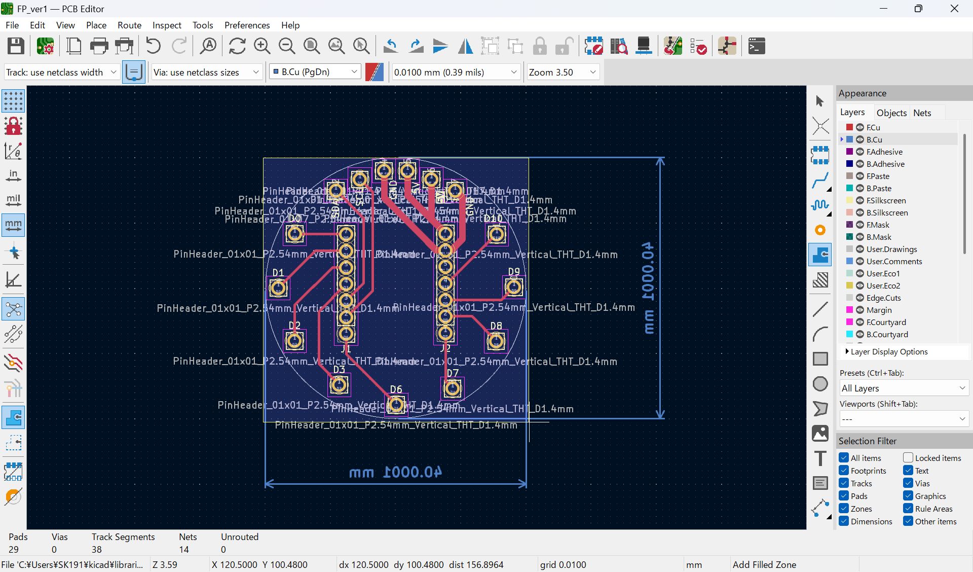Select the F.Courtyard layer name
Screen dimensions: 973x572
(886, 322)
